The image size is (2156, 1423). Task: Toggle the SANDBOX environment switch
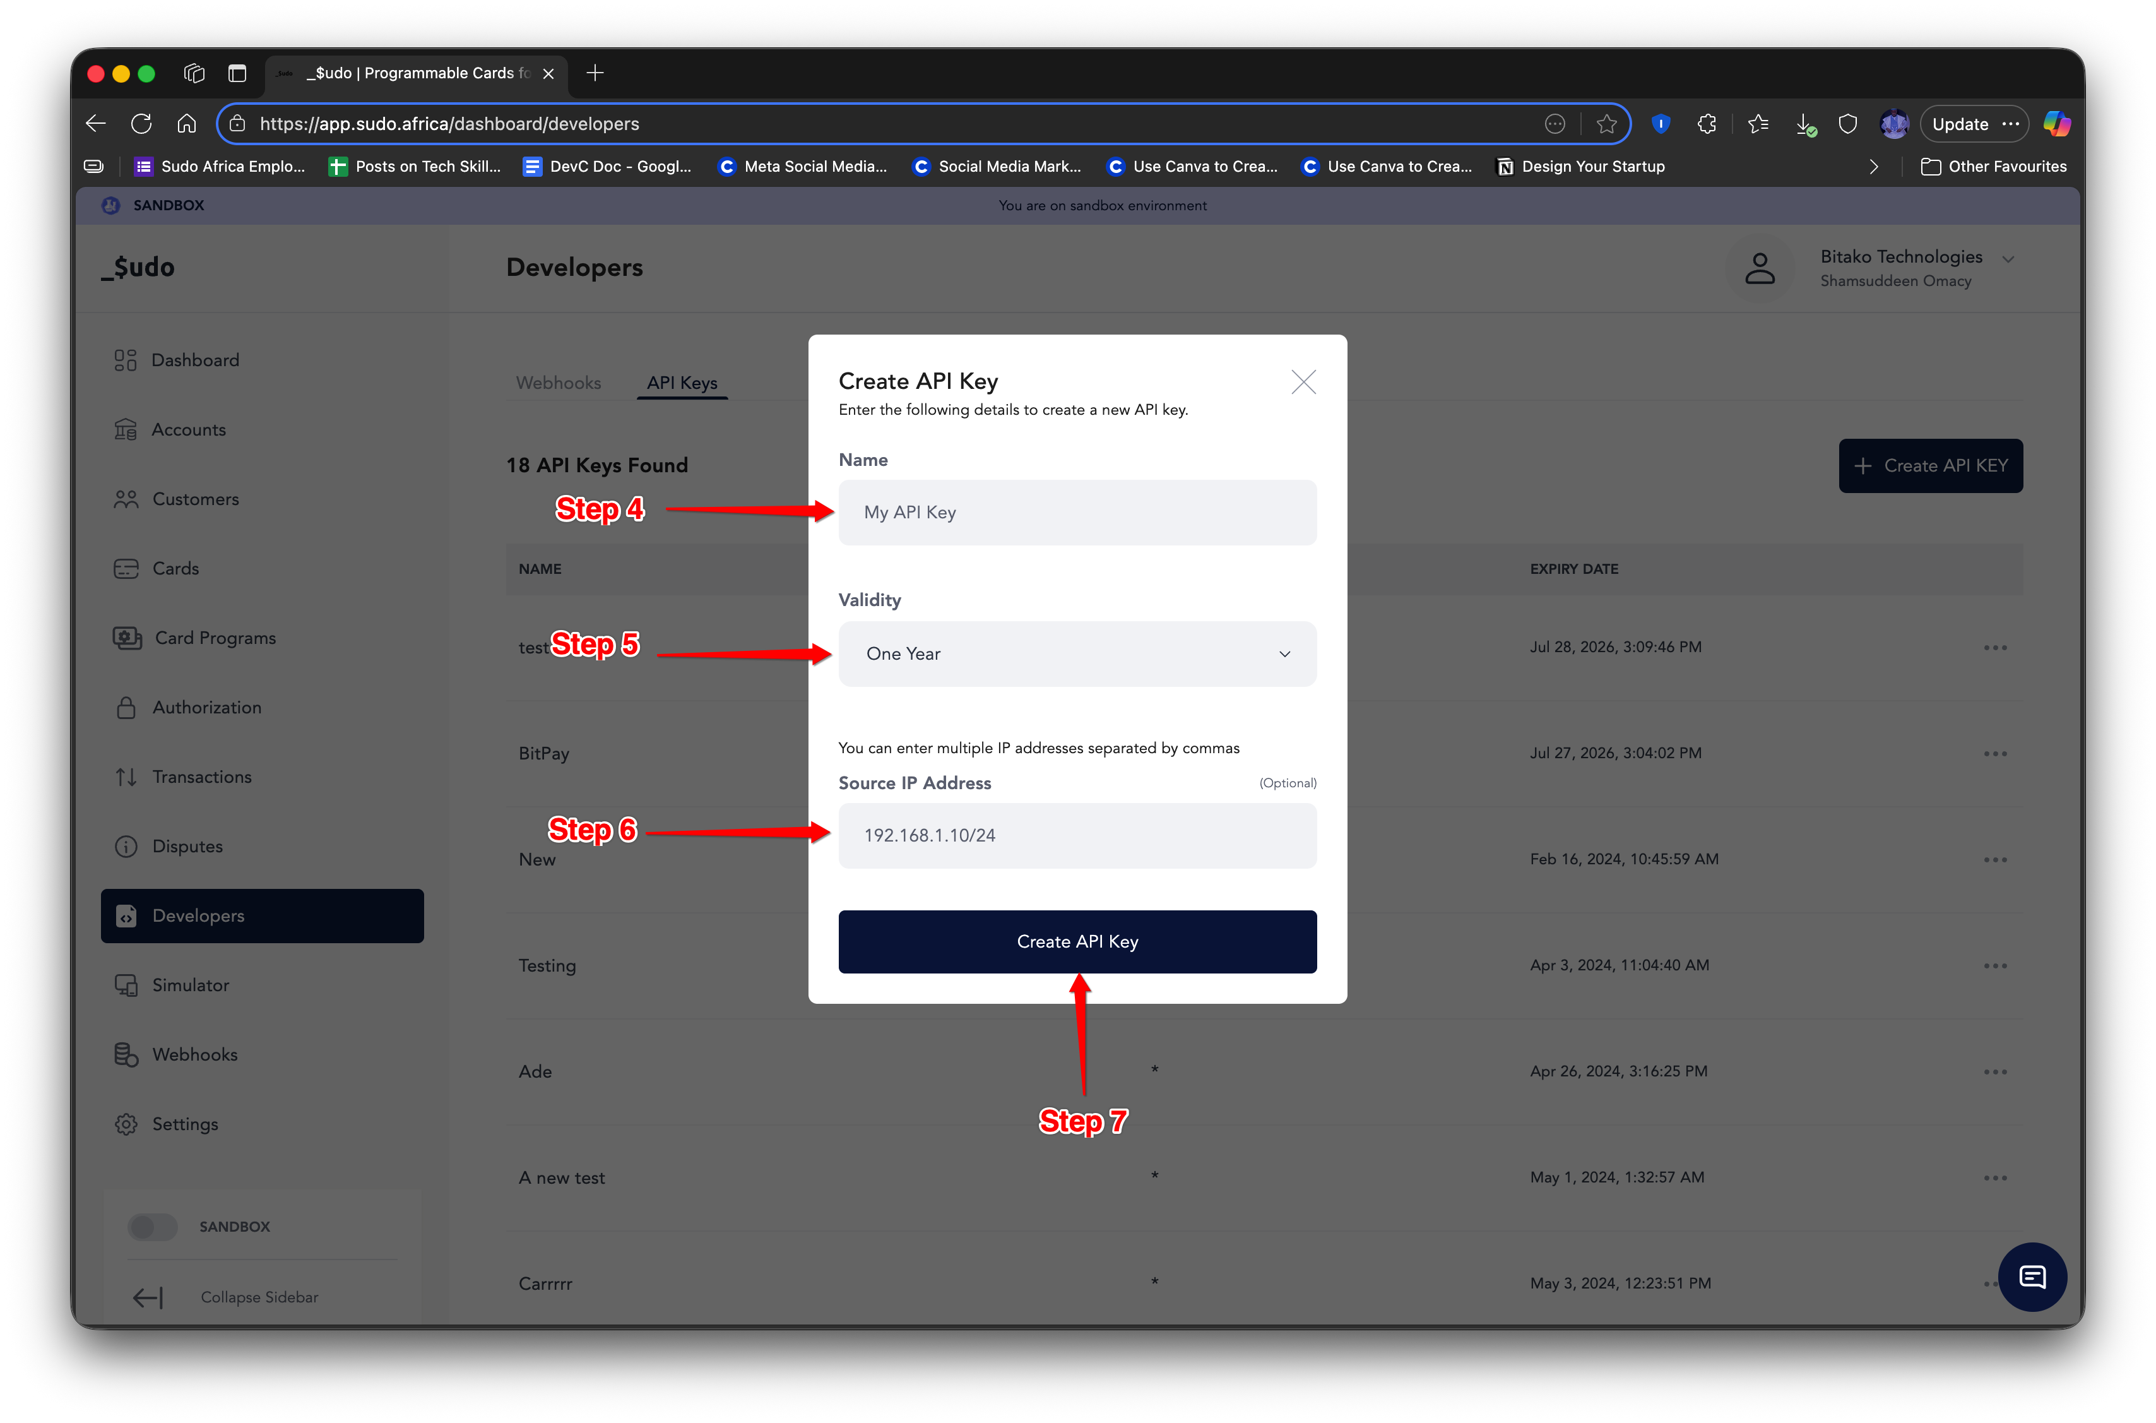[153, 1226]
